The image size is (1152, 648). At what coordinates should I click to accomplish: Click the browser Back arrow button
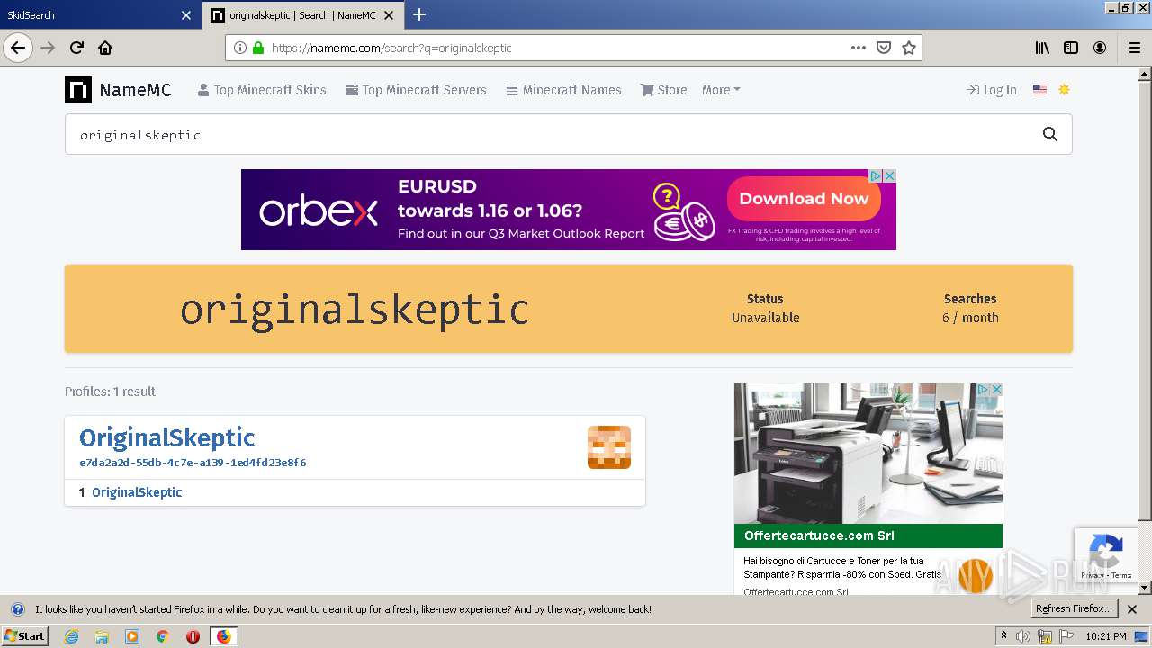(x=18, y=48)
